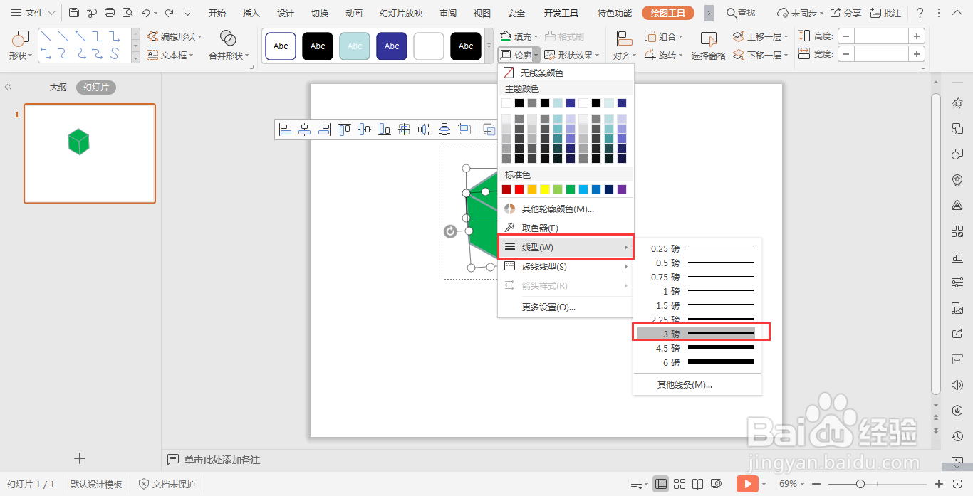Click the print preview icon in quick access bar

(x=127, y=12)
